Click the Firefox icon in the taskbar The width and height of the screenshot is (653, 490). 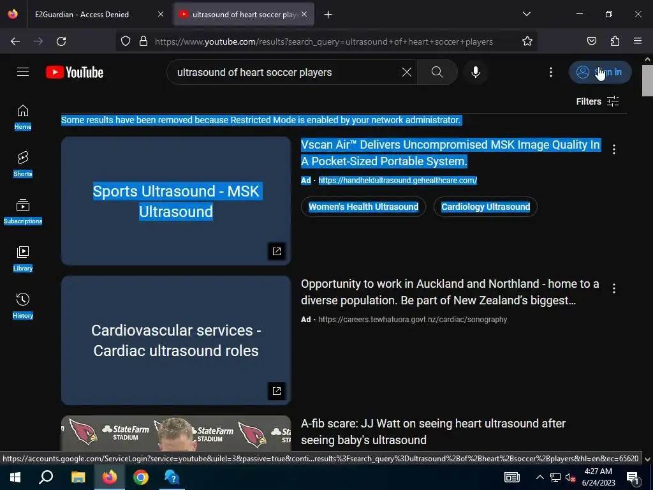coord(110,477)
